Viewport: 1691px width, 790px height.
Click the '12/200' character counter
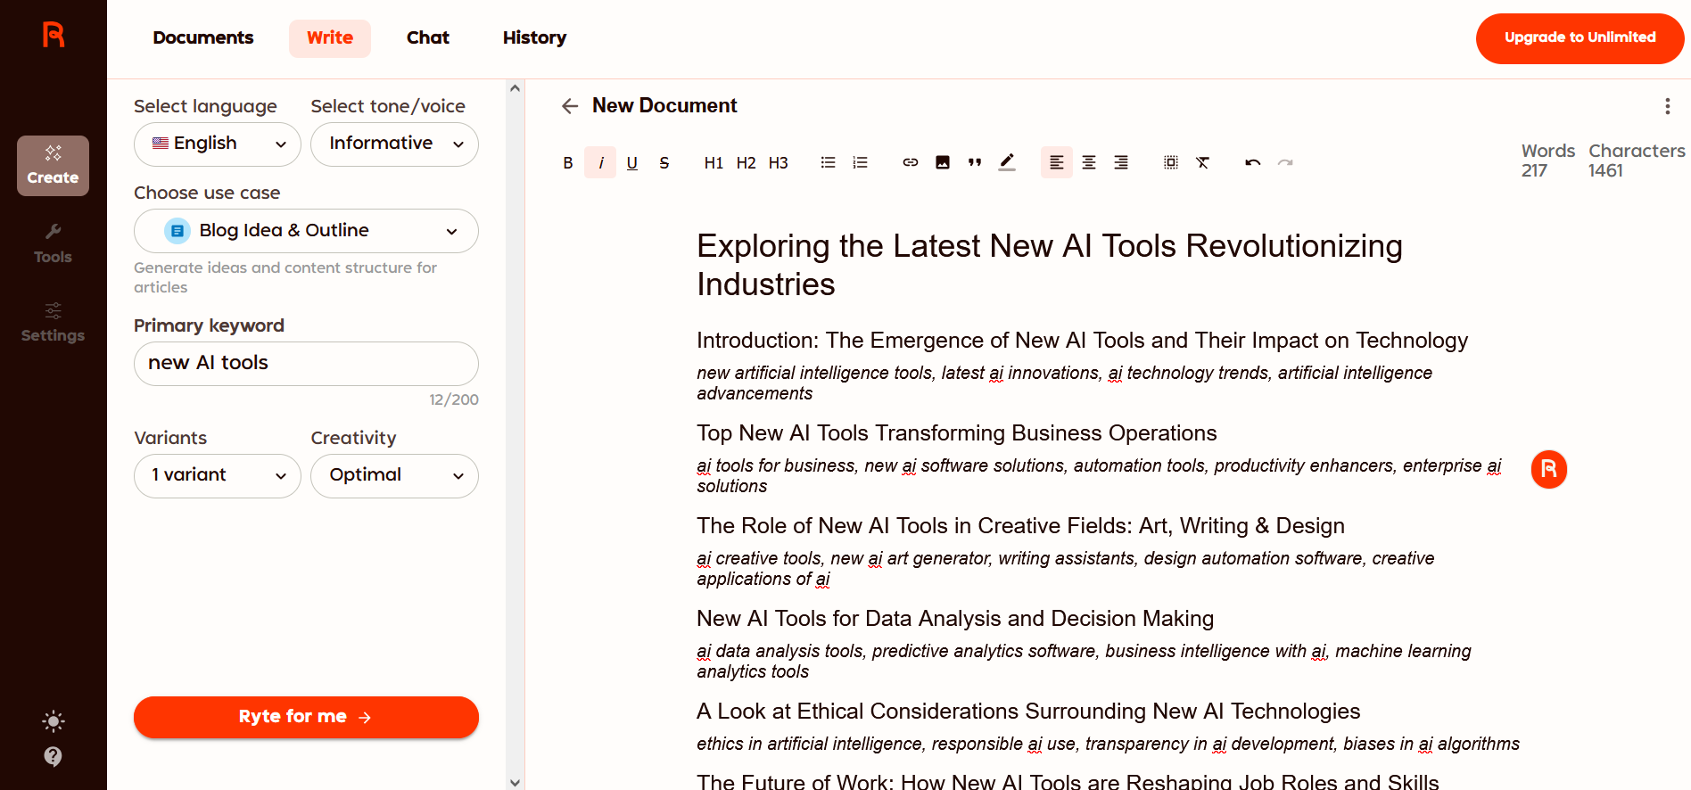(453, 400)
